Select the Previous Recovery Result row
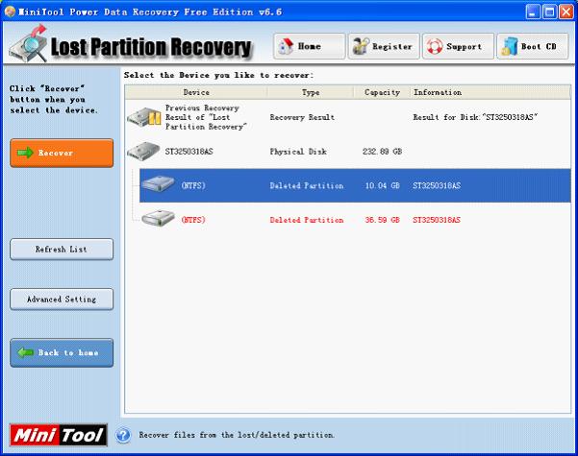This screenshot has width=578, height=456. pyautogui.click(x=348, y=117)
